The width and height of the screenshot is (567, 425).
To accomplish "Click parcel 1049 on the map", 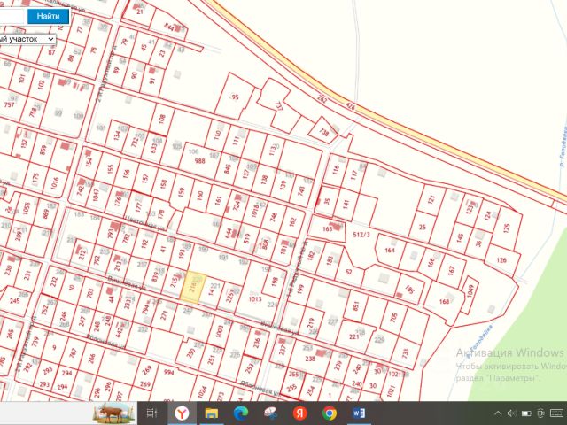I will click(x=470, y=290).
